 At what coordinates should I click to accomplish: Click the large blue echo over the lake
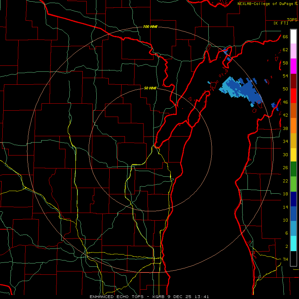pos(241,90)
